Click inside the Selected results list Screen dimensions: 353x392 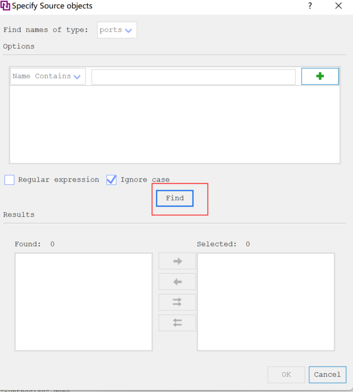click(x=266, y=301)
